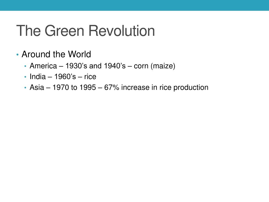Click the line 'India – 1960's – rice'
Image resolution: width=269 pixels, height=202 pixels.
(63, 77)
